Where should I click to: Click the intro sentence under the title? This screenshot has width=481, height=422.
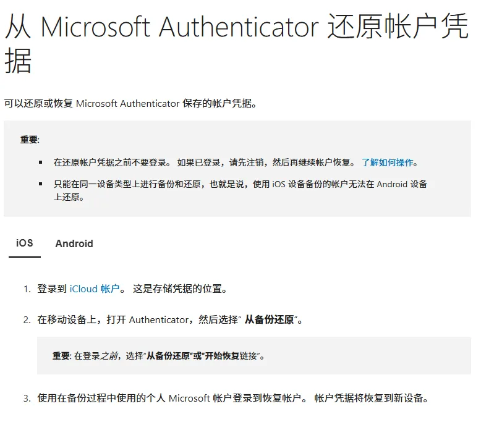tap(130, 103)
